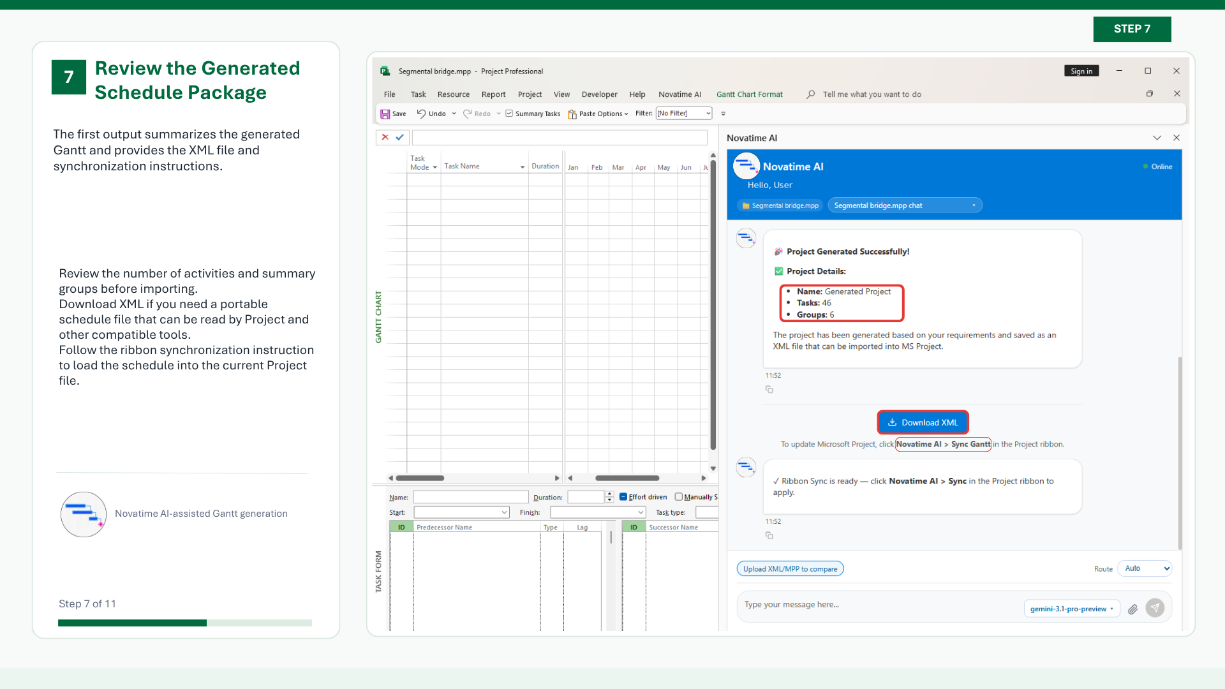1225x689 pixels.
Task: Click the Duration spinner arrows
Action: pos(610,497)
